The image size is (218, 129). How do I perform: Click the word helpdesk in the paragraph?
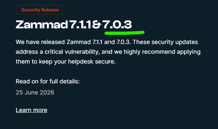pos(81,62)
